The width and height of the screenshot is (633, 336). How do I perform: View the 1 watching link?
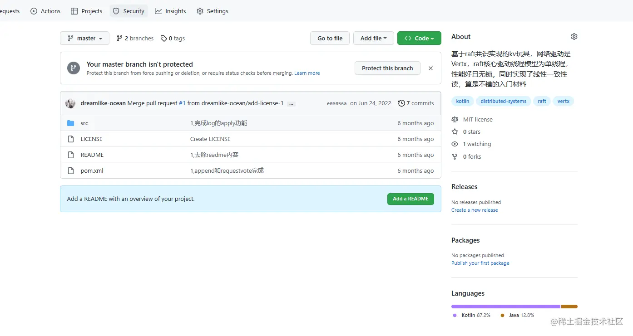point(477,144)
